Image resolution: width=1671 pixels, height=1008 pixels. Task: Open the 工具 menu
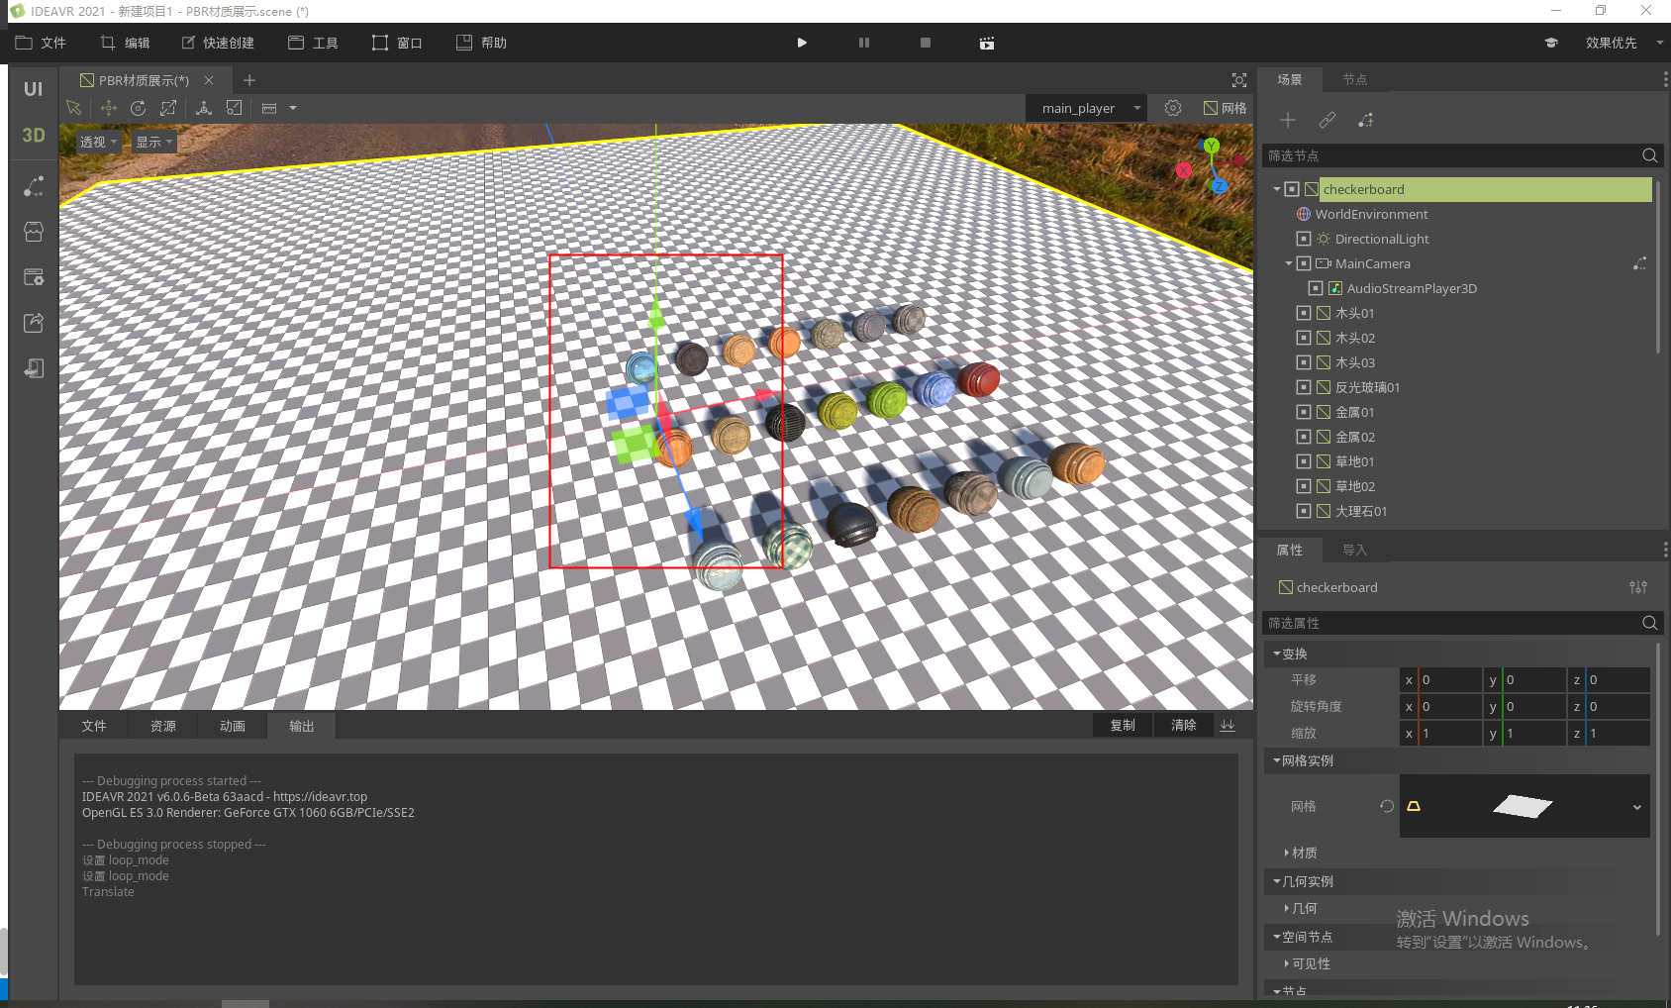coord(313,43)
